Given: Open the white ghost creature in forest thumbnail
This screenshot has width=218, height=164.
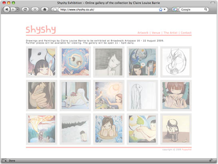Looking at the screenshot, I should (x=75, y=96).
